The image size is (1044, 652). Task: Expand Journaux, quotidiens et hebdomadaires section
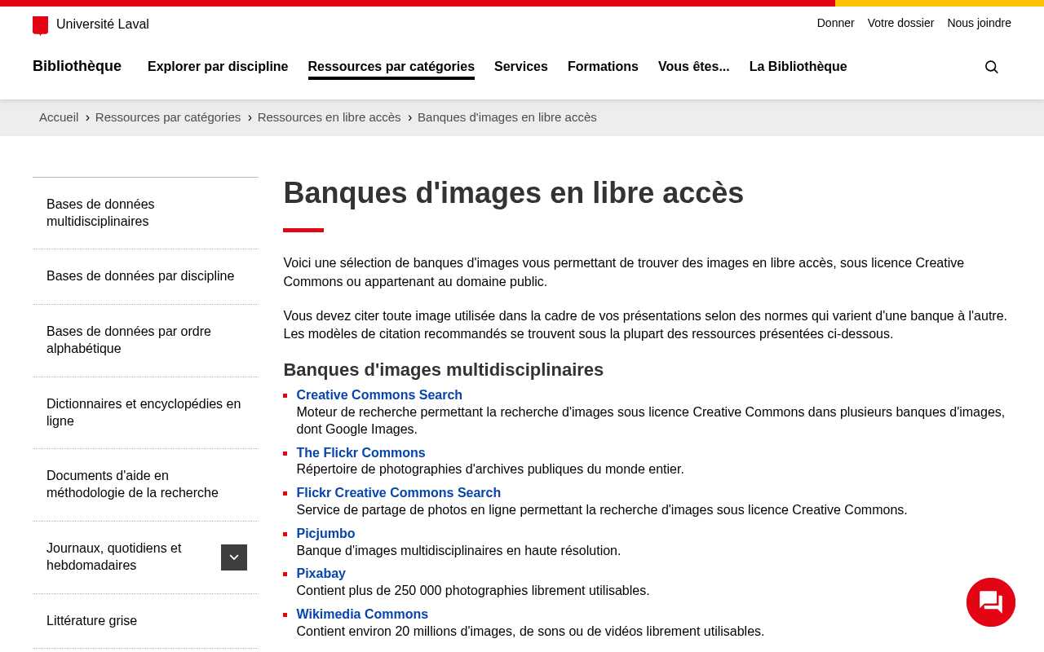(234, 557)
